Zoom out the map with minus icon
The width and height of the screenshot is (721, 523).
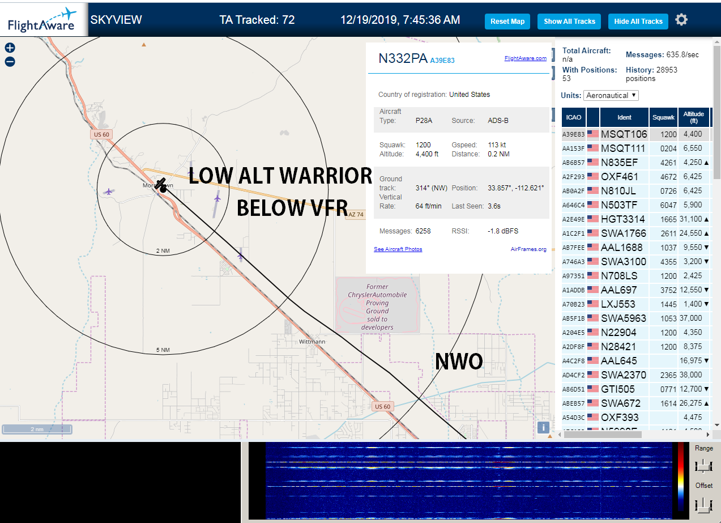(10, 62)
